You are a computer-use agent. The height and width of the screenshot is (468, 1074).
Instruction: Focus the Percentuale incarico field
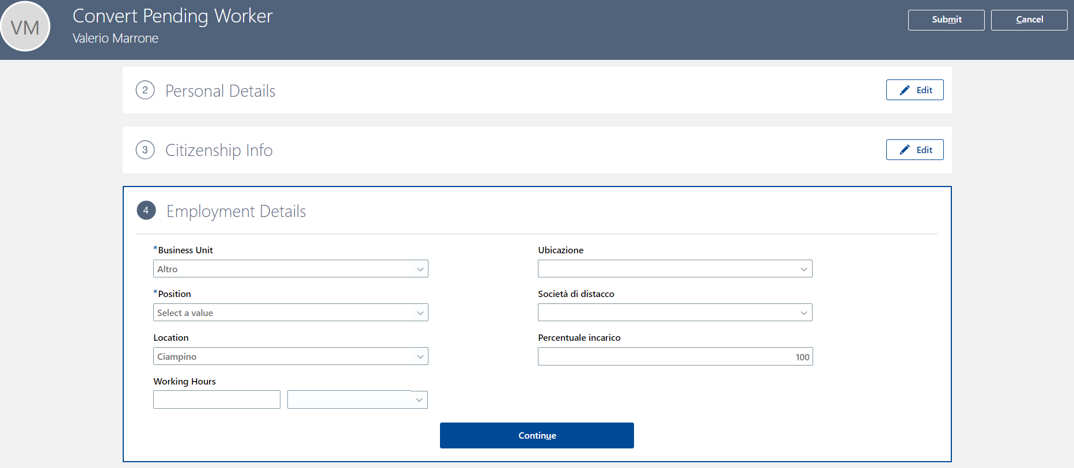click(675, 356)
